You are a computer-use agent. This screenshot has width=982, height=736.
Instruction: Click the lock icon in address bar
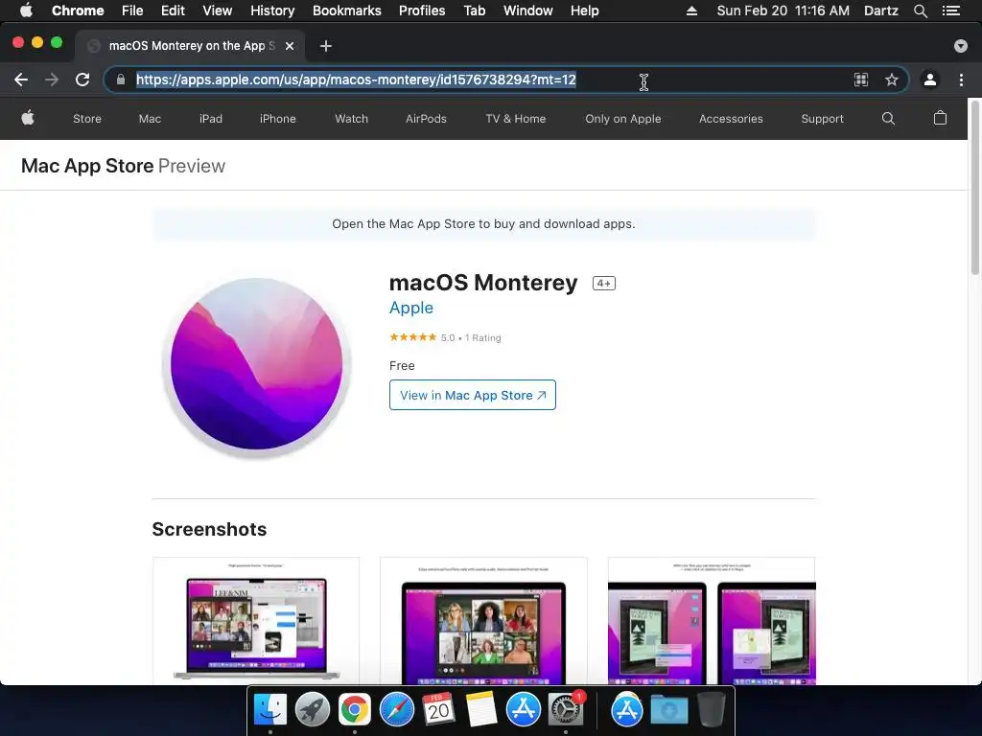[120, 80]
